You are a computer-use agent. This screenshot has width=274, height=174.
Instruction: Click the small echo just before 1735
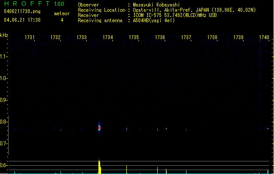[126, 129]
